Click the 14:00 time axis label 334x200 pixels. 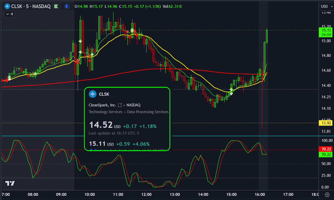click(x=203, y=194)
